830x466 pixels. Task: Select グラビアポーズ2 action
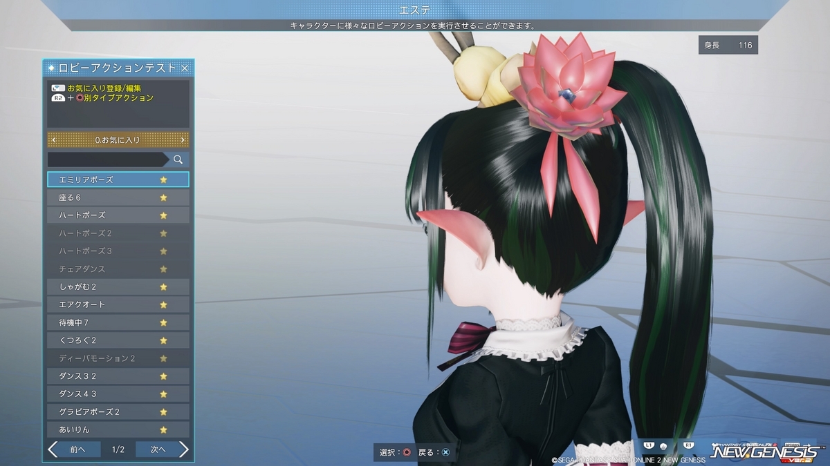pyautogui.click(x=118, y=412)
